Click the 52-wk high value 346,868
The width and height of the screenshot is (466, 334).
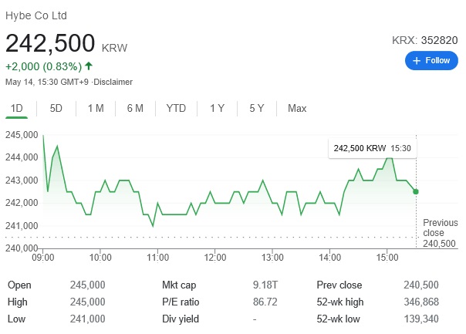[421, 302]
